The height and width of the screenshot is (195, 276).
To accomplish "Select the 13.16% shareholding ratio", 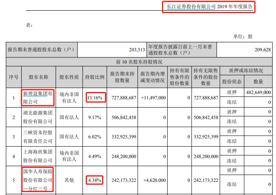I will [x=95, y=98].
